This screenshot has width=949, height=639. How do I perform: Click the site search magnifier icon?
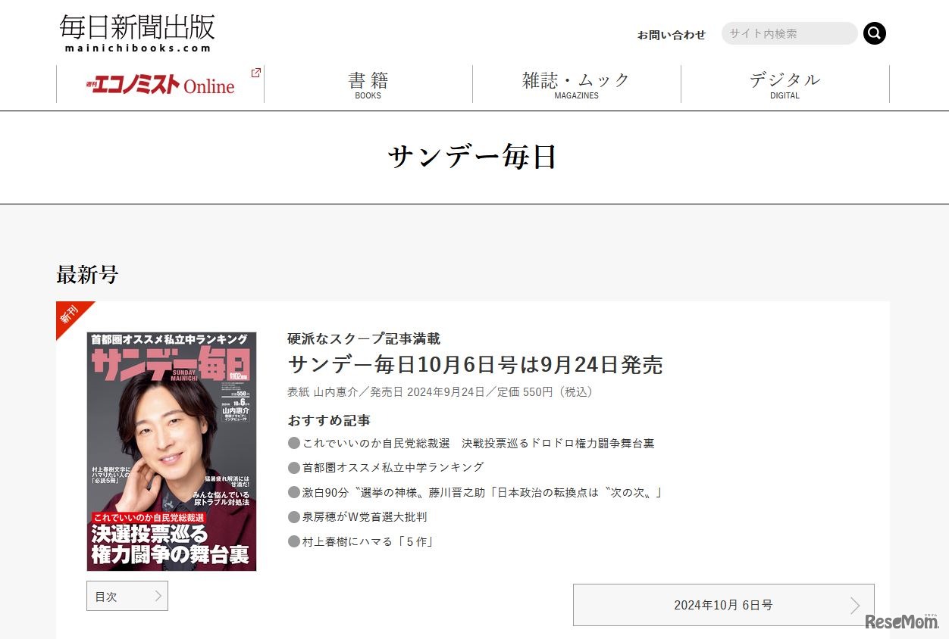pos(875,33)
